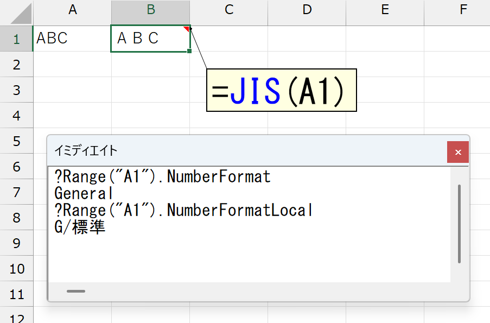490x323 pixels.
Task: Click the fill handle of cell B1
Action: coord(189,51)
